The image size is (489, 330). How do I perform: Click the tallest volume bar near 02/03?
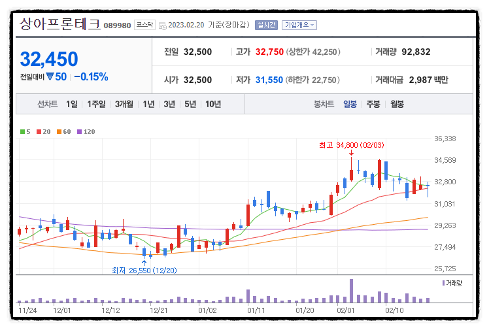pyautogui.click(x=352, y=291)
